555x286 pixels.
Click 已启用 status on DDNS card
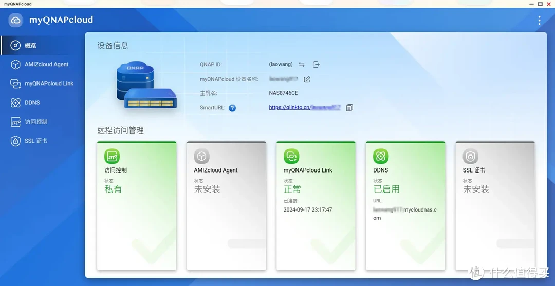click(x=386, y=189)
